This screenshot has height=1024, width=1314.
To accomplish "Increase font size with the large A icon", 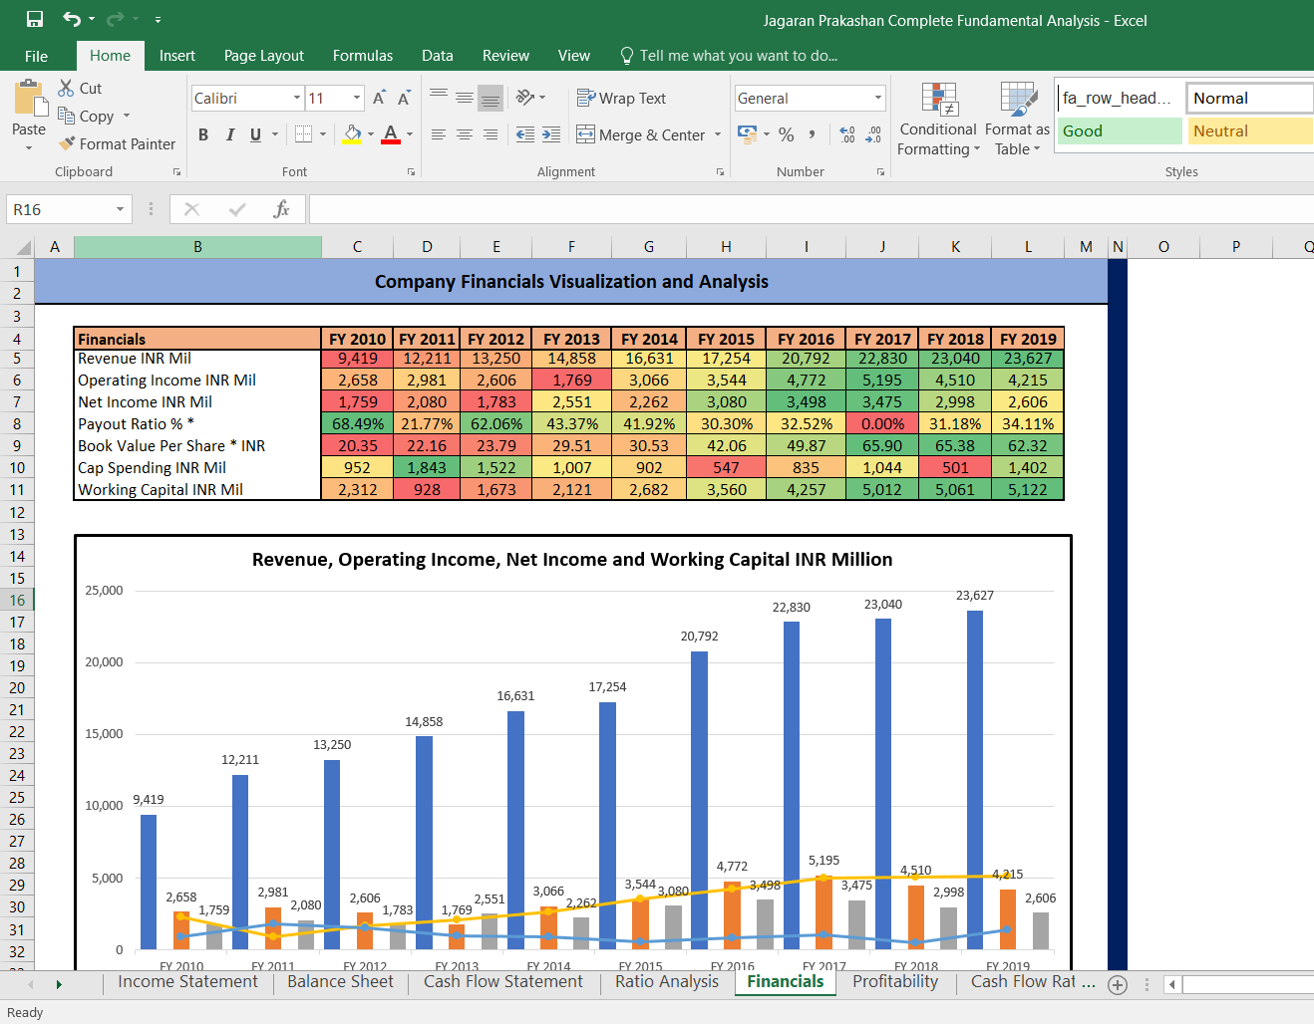I will 379,98.
